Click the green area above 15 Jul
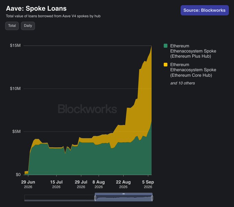Viewport: 234px width, 207px height. pos(56,162)
